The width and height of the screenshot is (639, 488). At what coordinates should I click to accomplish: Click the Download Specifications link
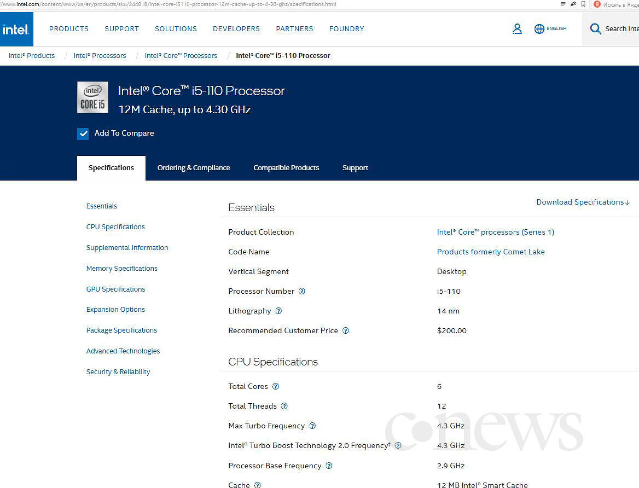(583, 202)
